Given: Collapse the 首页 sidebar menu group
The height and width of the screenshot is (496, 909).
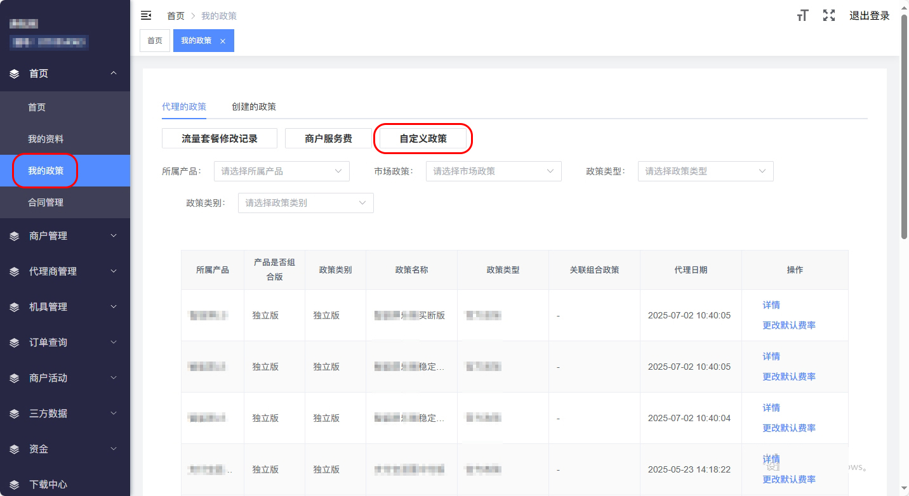Looking at the screenshot, I should 114,74.
